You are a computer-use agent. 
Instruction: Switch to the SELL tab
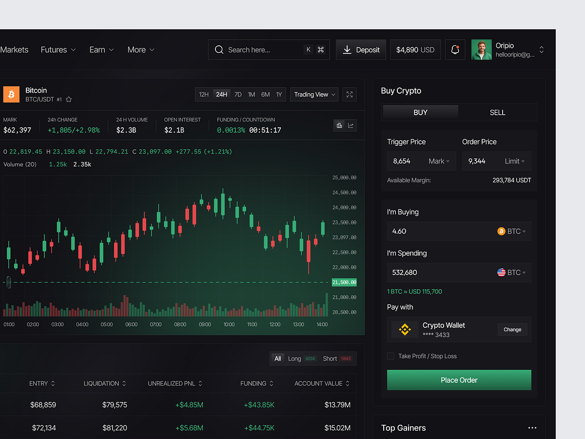pyautogui.click(x=498, y=113)
